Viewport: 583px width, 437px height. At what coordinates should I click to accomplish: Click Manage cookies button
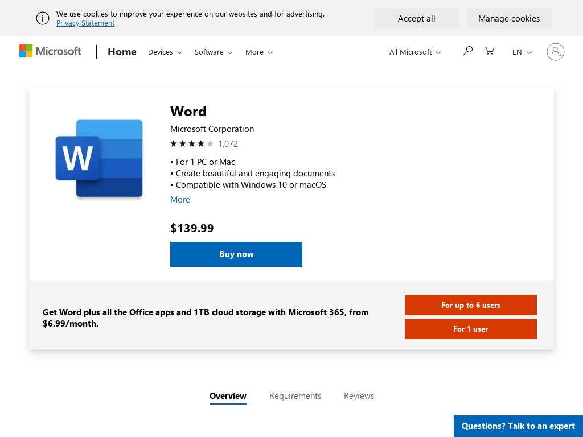click(x=509, y=19)
